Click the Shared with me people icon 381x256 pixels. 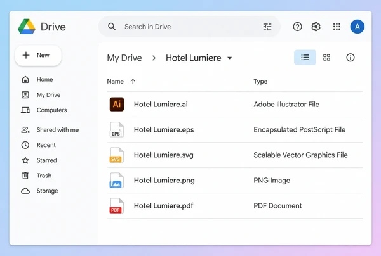point(25,130)
